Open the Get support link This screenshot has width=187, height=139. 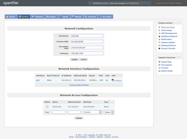pyautogui.click(x=167, y=65)
